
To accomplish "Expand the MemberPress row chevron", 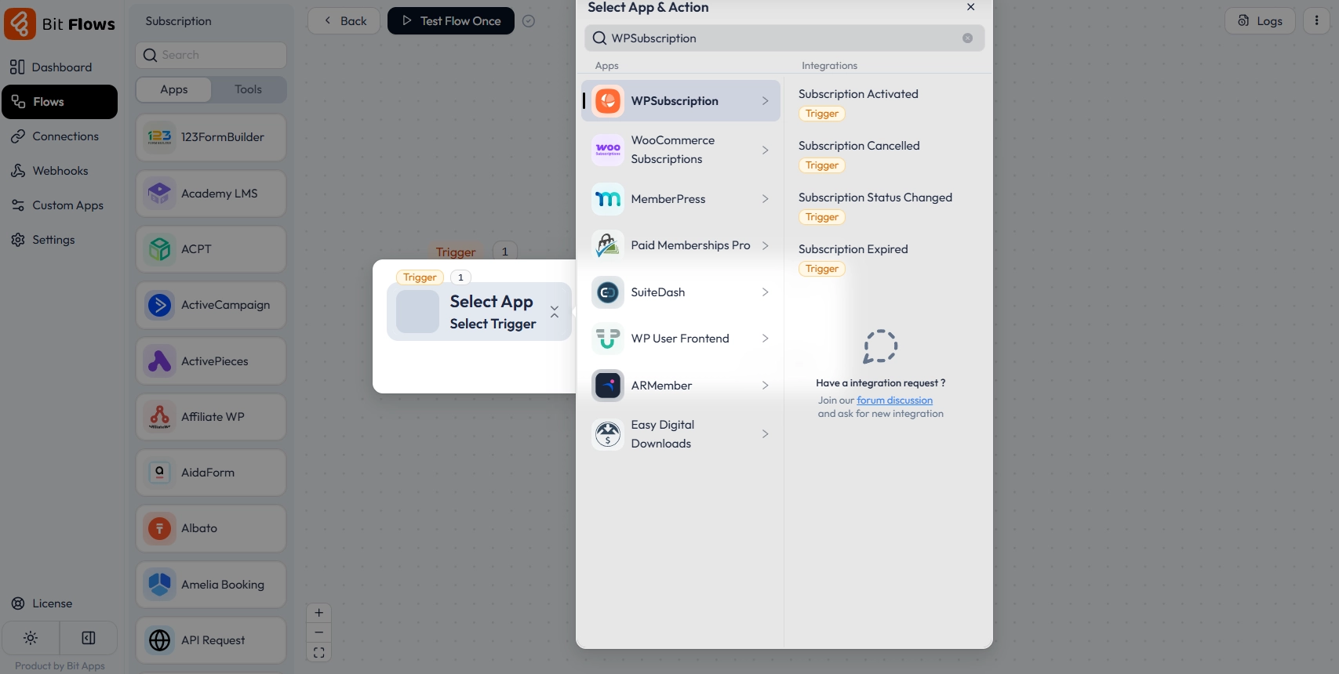I will pyautogui.click(x=765, y=199).
